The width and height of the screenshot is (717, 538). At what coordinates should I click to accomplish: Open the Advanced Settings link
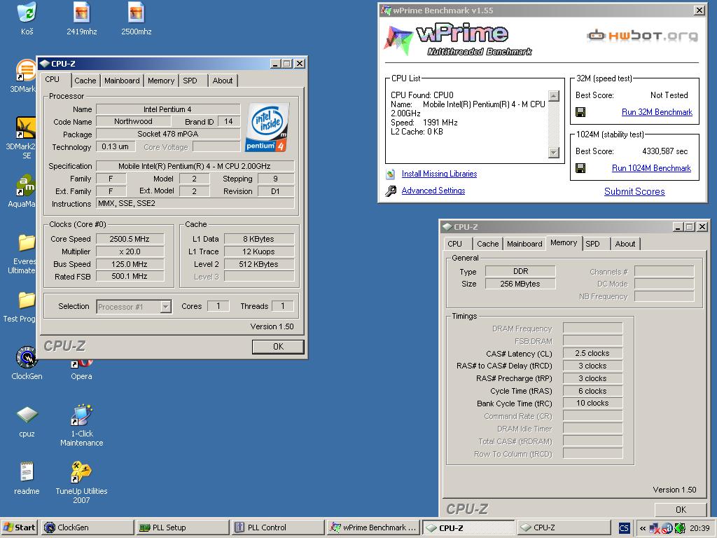[433, 191]
